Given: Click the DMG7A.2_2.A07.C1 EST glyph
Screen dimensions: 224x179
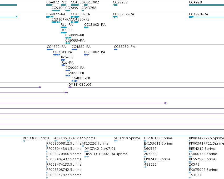Looking at the screenshot, I should pos(87,151).
